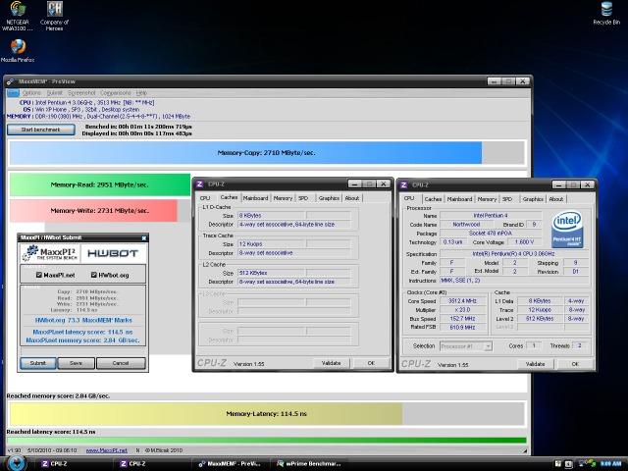
Task: Click Submit in the HWbot Submit dialog
Action: (x=38, y=363)
